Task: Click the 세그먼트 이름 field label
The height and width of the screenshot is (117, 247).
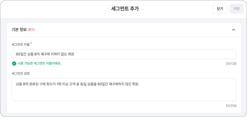Action: click(x=21, y=45)
